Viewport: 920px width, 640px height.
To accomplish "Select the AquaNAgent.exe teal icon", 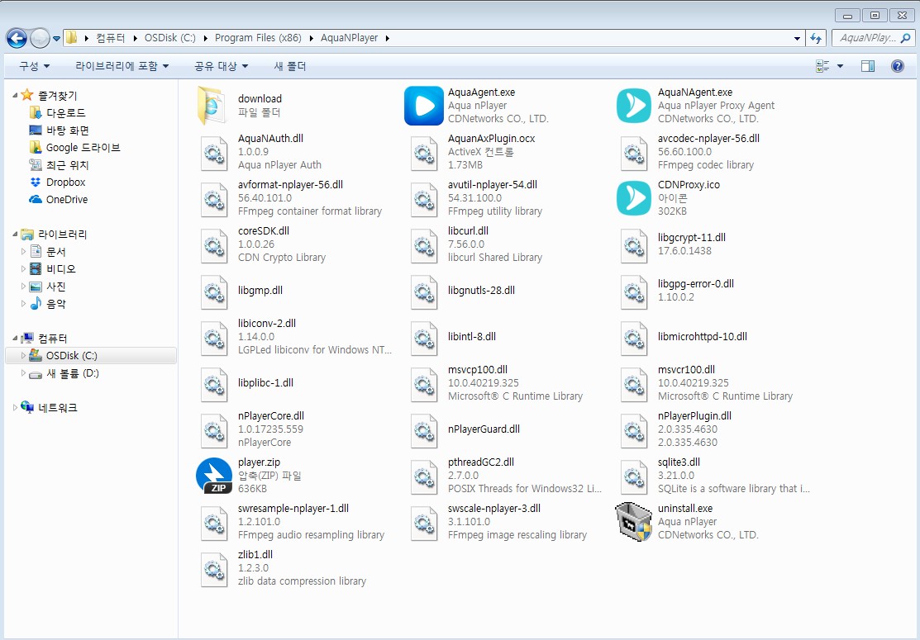I will click(x=634, y=106).
